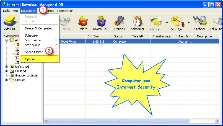This screenshot has width=223, height=126.
Task: Open Stop Queue dropdown arrow in toolbar
Action: [x=189, y=23]
